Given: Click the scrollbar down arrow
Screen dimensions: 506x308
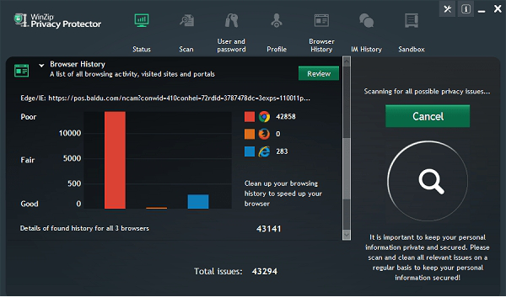Looking at the screenshot, I should tap(347, 235).
